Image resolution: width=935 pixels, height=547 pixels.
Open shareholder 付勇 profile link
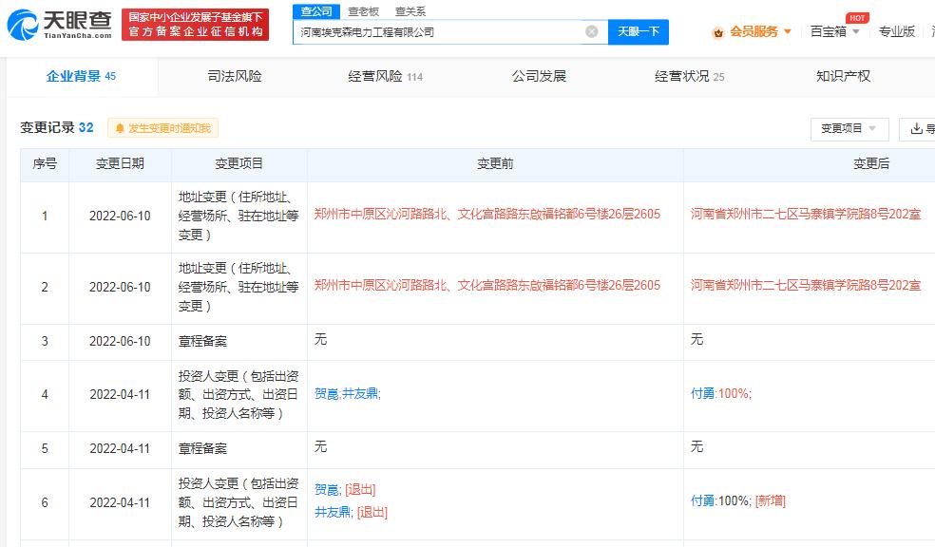[x=701, y=393]
